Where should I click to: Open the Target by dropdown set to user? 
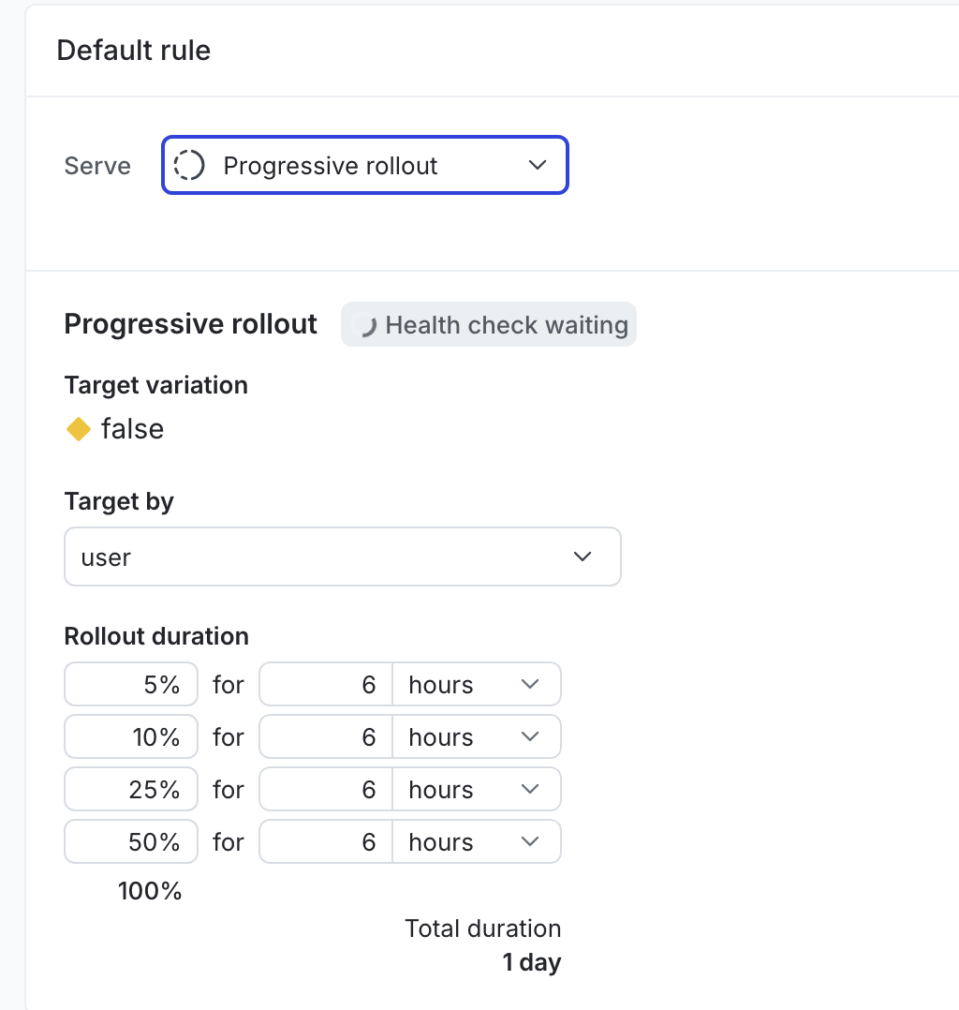click(343, 557)
